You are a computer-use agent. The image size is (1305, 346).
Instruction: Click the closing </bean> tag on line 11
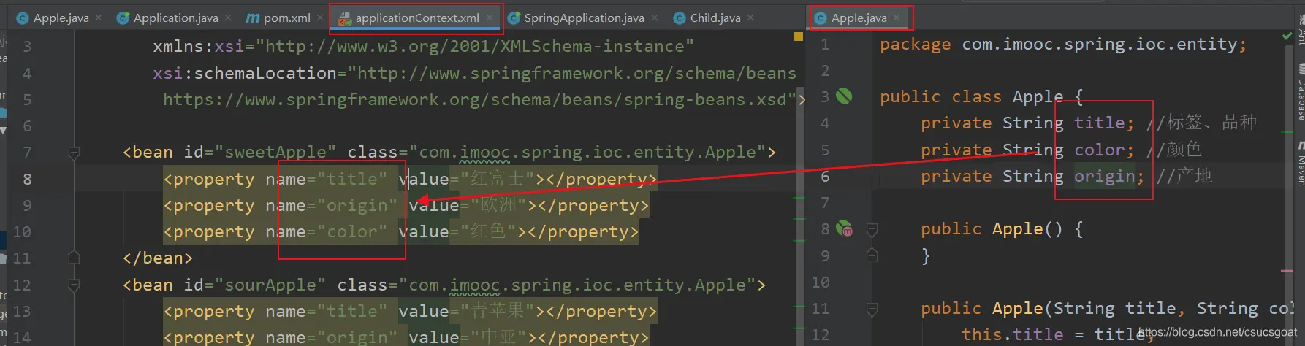[x=158, y=258]
